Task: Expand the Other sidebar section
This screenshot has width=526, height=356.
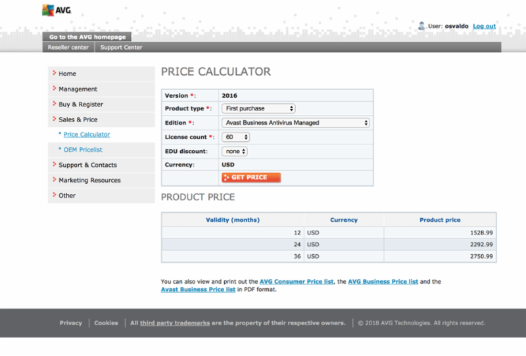Action: (67, 195)
